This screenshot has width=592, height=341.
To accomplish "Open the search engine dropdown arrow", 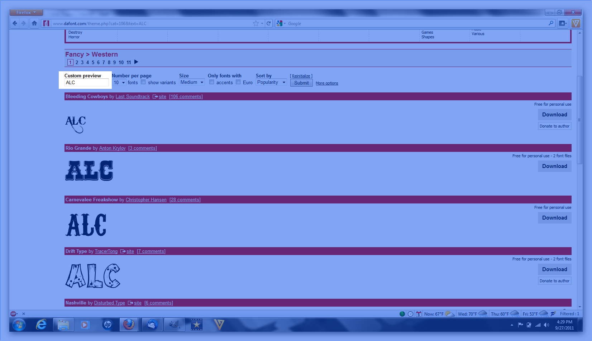I will (285, 23).
